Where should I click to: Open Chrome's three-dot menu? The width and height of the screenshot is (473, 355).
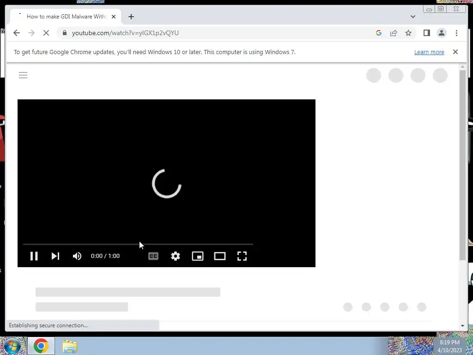(x=456, y=33)
